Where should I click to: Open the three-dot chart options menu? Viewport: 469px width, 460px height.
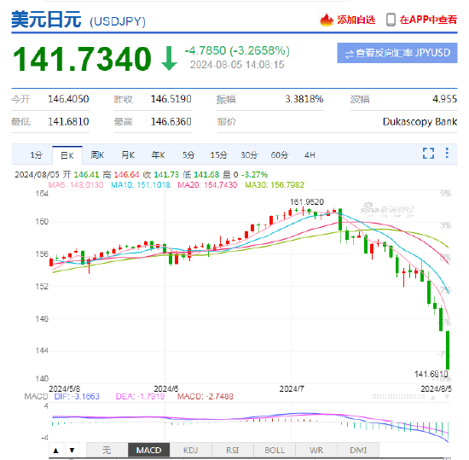tap(447, 153)
